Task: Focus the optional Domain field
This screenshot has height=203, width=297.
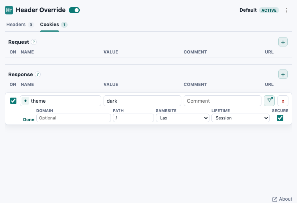Action: 73,118
